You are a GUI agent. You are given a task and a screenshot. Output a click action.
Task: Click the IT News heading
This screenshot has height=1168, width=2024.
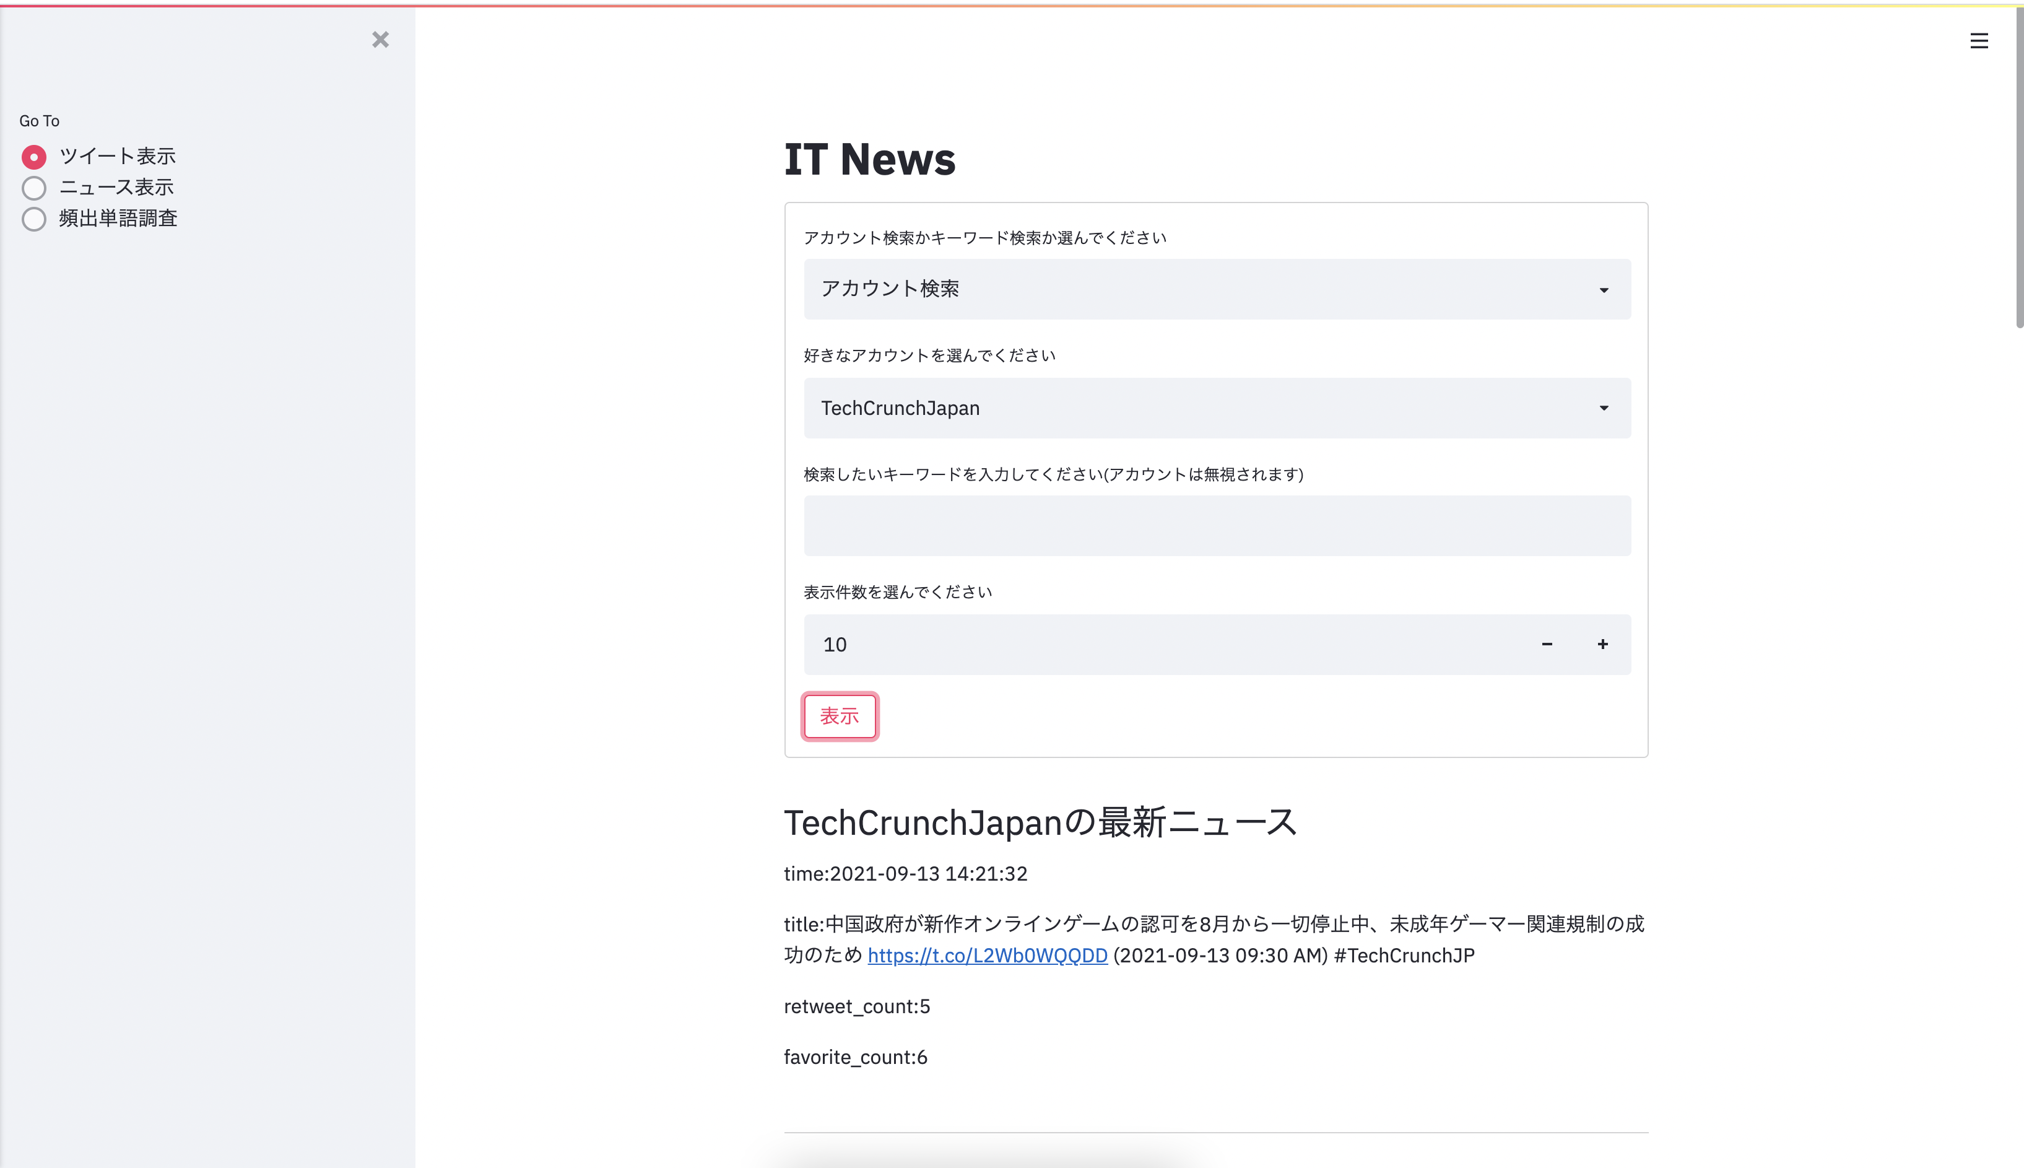click(x=869, y=159)
